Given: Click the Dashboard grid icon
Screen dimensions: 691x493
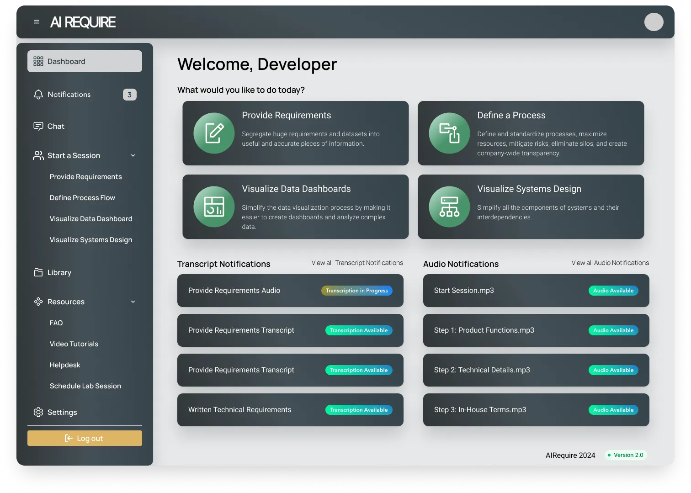Looking at the screenshot, I should (x=38, y=61).
